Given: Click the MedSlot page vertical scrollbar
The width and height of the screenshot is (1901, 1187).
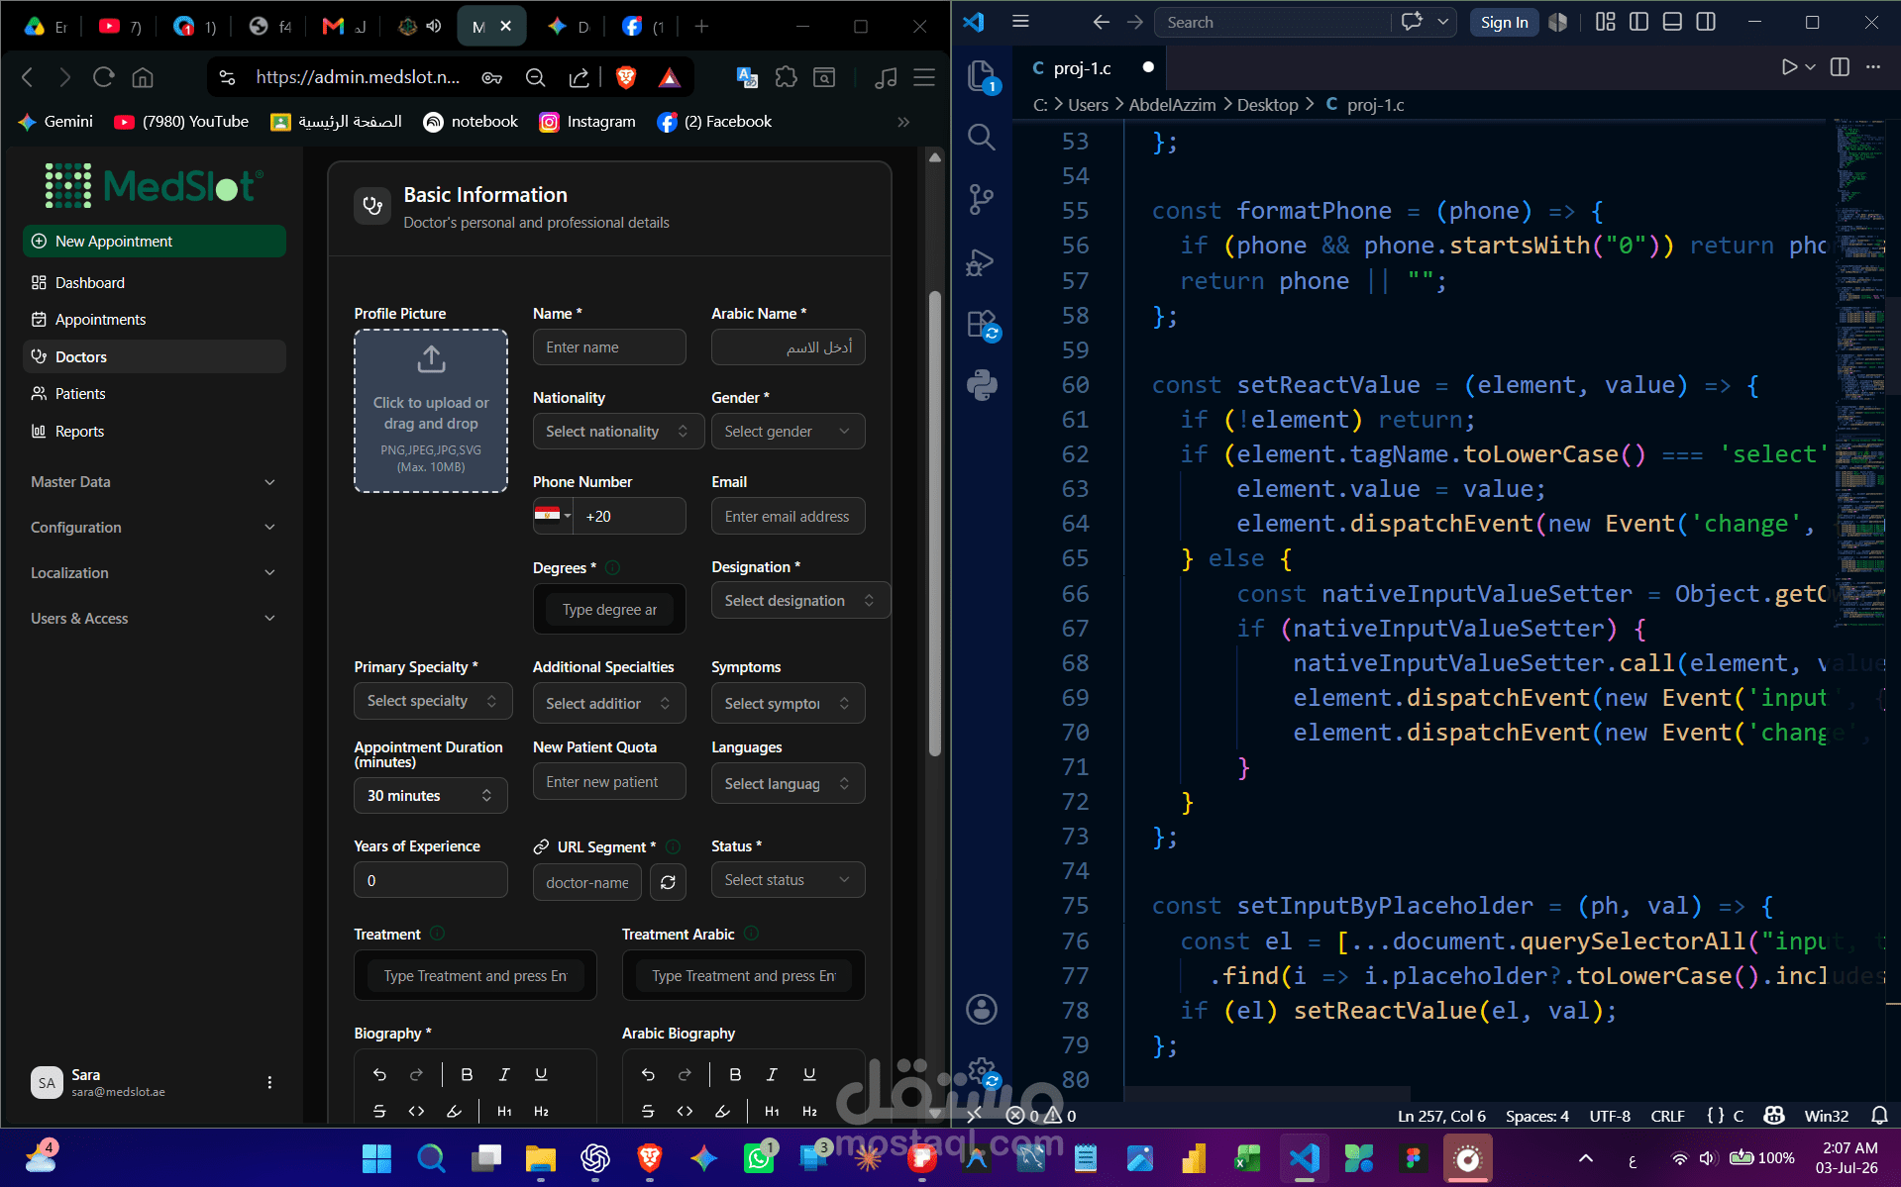Looking at the screenshot, I should (934, 525).
